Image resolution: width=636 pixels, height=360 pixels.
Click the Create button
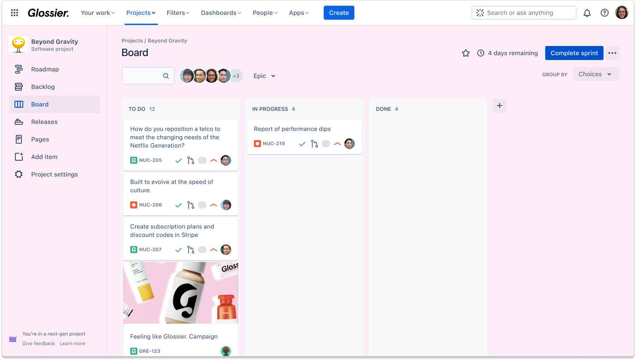(x=339, y=13)
